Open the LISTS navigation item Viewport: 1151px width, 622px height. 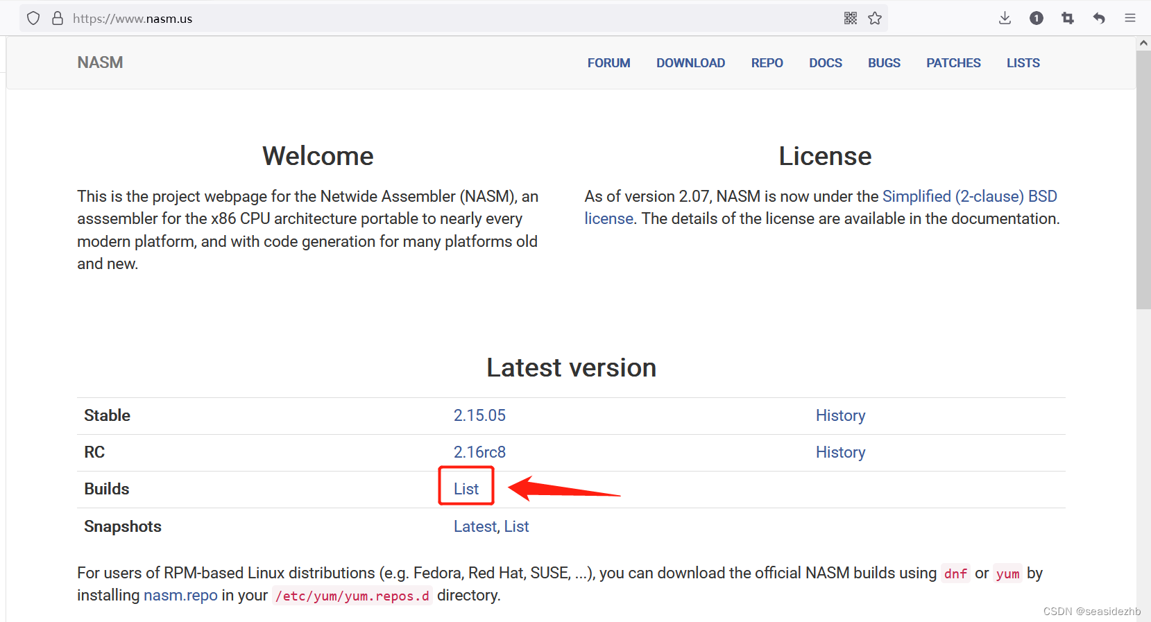(1023, 63)
